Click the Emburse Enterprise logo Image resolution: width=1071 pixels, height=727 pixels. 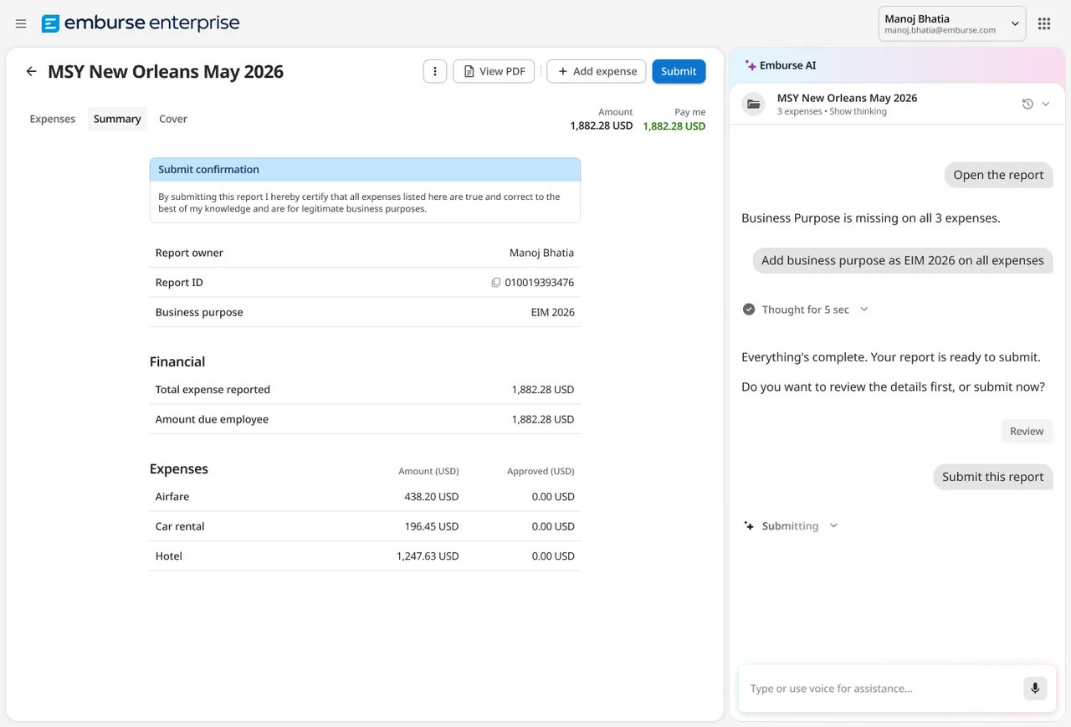point(141,23)
